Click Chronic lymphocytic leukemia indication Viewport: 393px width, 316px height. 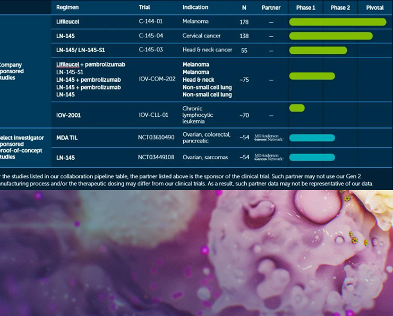(198, 115)
